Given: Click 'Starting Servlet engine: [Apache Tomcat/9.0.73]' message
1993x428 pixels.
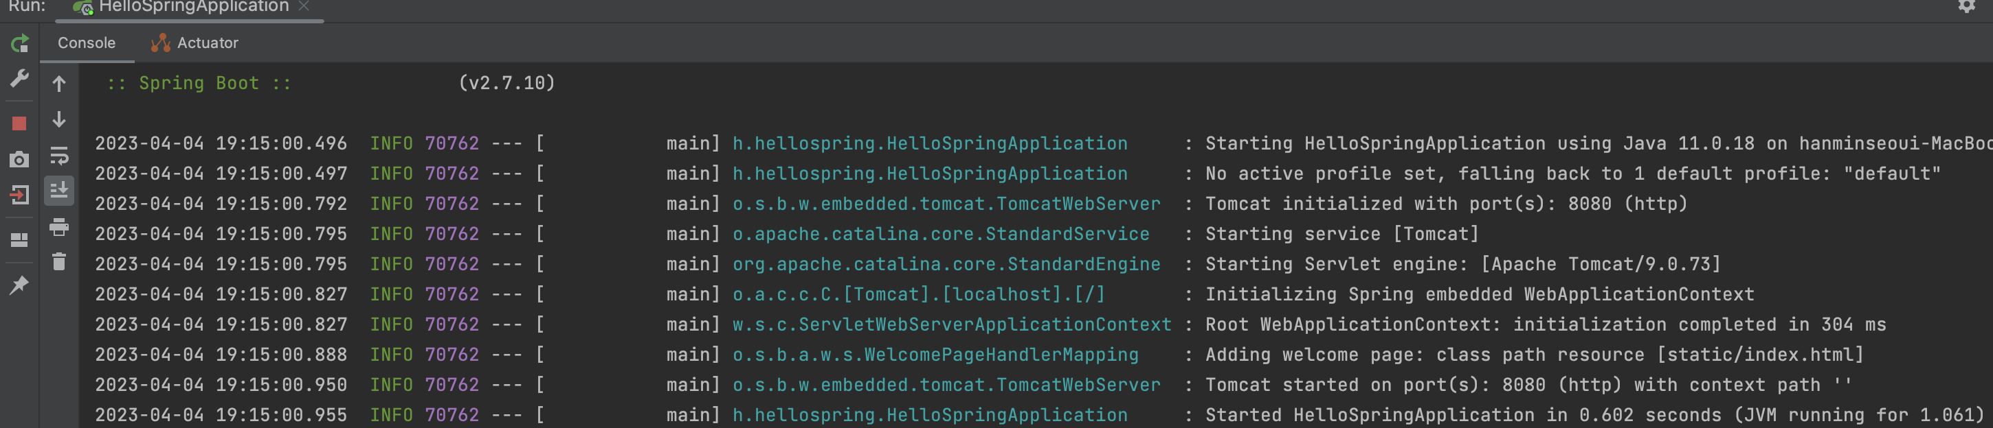Looking at the screenshot, I should pos(1462,264).
